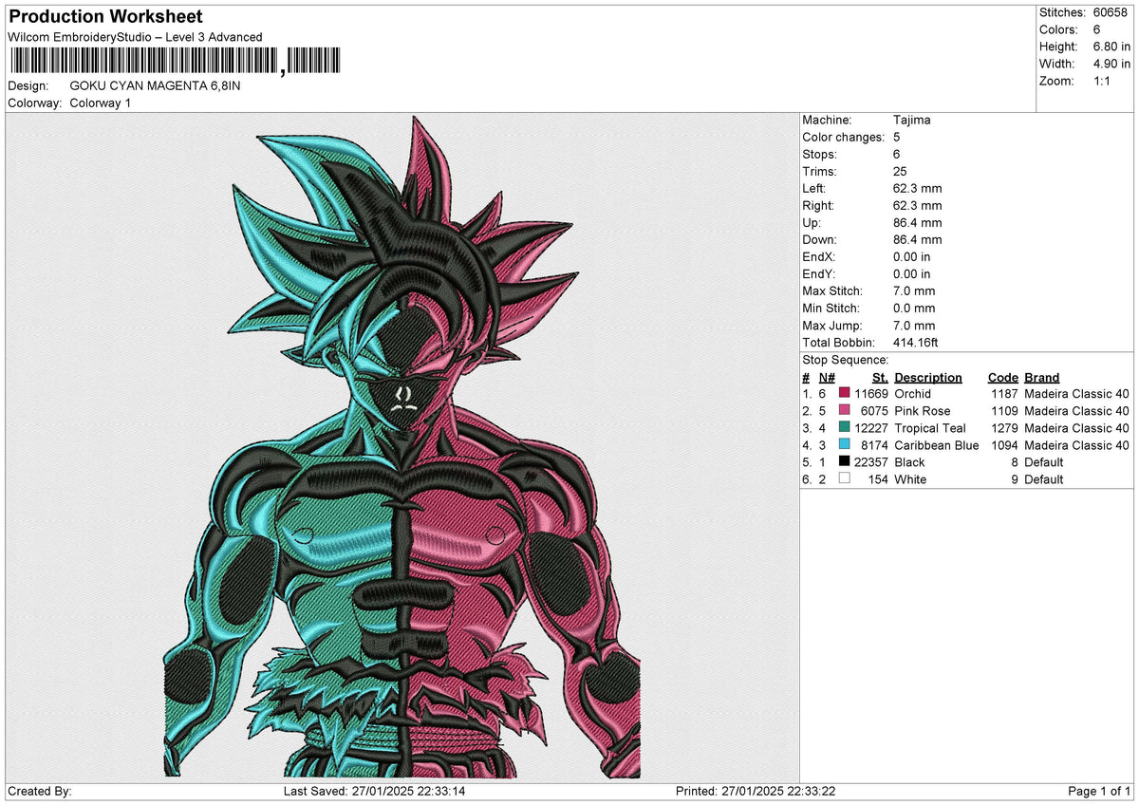Screen dimensions: 1139x805
Task: Select the 'Orchid' description text
Action: 913,393
